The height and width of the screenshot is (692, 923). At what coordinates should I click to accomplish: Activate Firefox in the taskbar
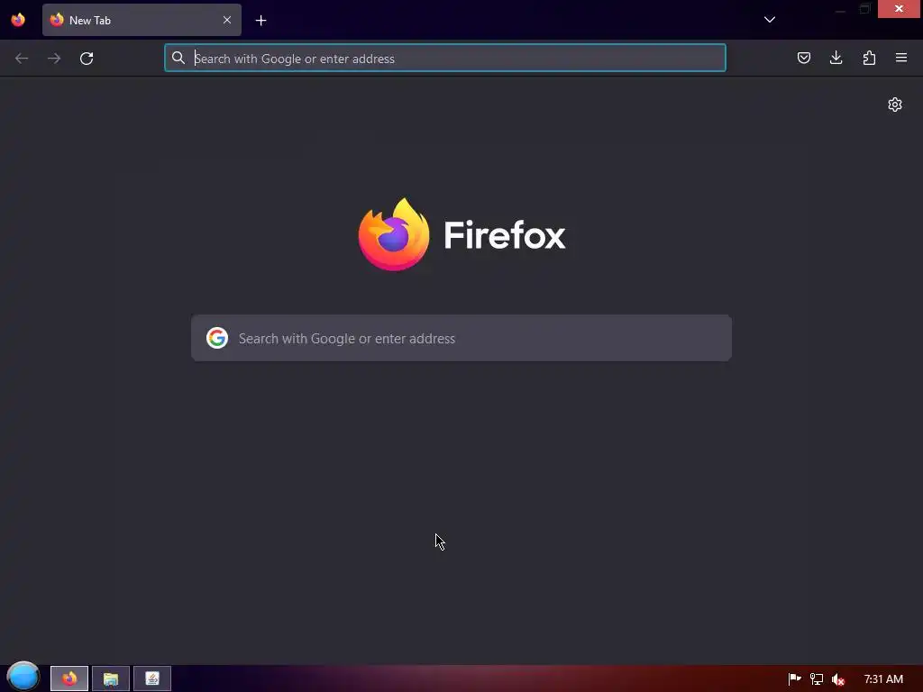(x=69, y=678)
